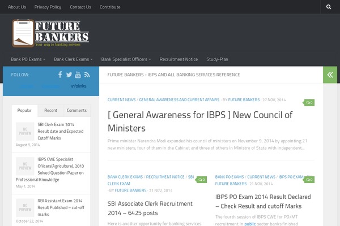Click the Future Bankers logo
The image size is (340, 226).
point(51,33)
